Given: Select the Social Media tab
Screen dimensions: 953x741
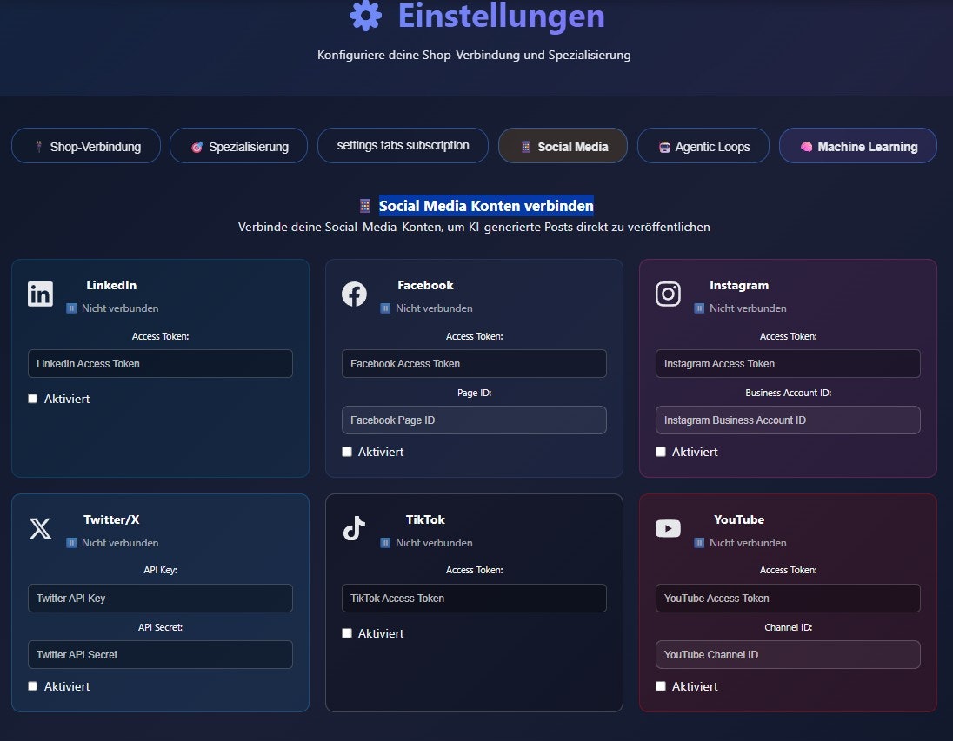Looking at the screenshot, I should 563,146.
